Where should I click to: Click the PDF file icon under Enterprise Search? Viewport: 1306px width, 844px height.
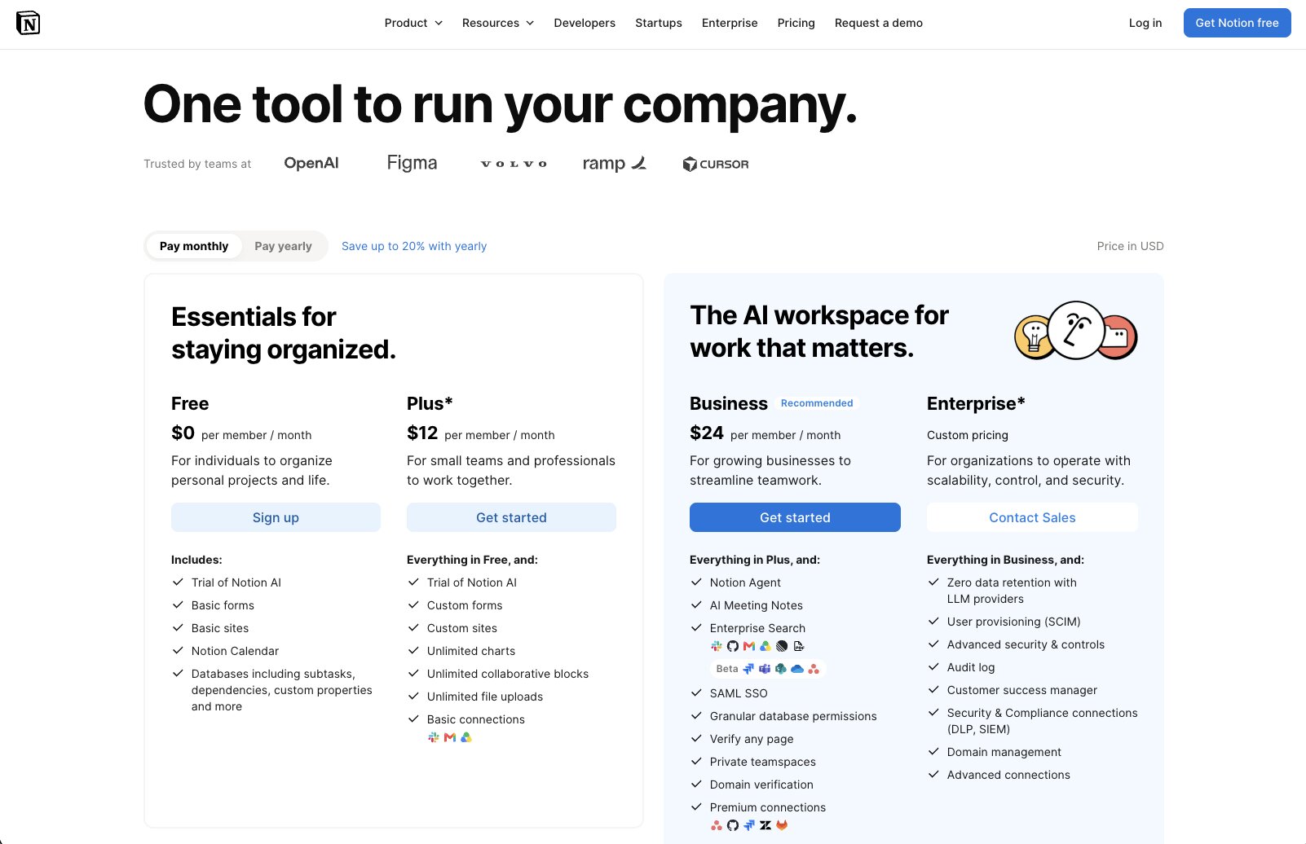799,646
